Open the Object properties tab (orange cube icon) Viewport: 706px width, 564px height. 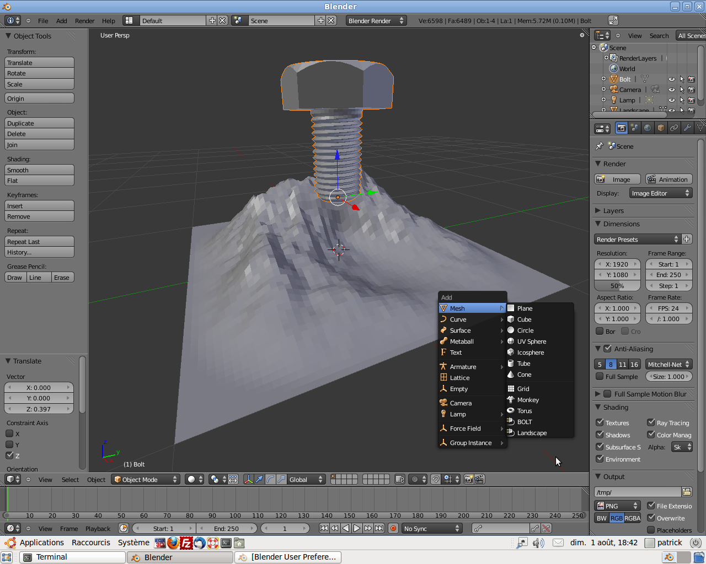662,128
